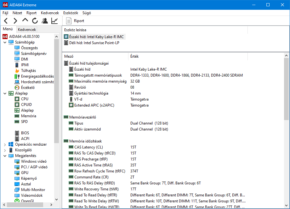Select the Maximális memória mennyiség row
The image size is (290, 209).
click(173, 81)
